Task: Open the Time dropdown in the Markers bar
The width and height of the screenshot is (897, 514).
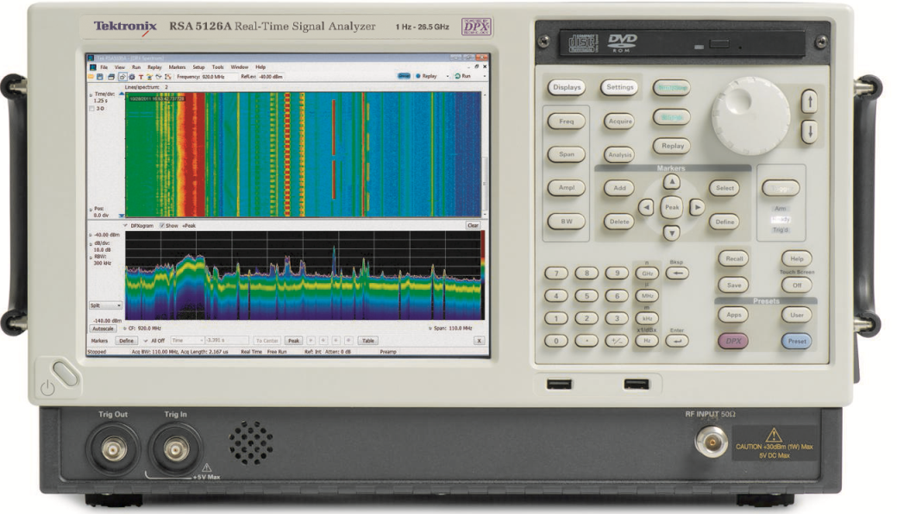Action: [x=187, y=341]
